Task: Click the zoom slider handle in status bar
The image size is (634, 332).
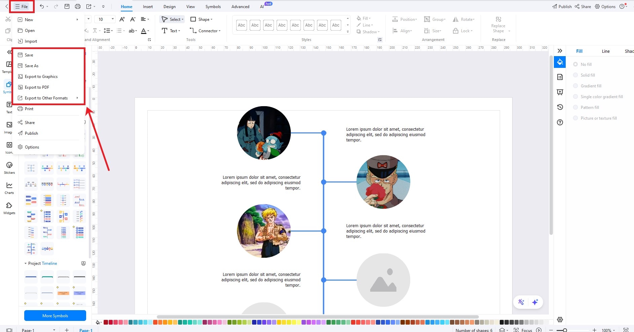Action: coord(565,330)
